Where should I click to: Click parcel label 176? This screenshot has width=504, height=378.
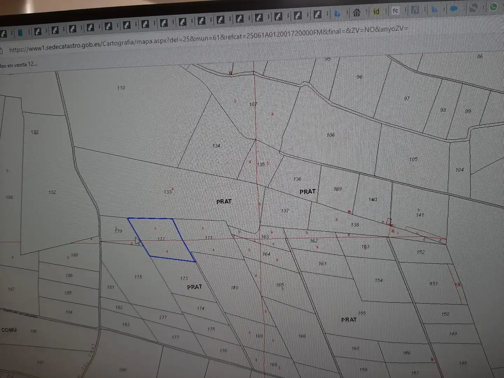point(223,351)
